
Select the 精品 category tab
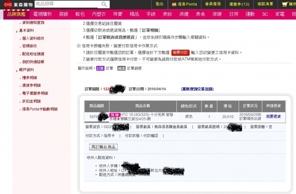pos(134,14)
